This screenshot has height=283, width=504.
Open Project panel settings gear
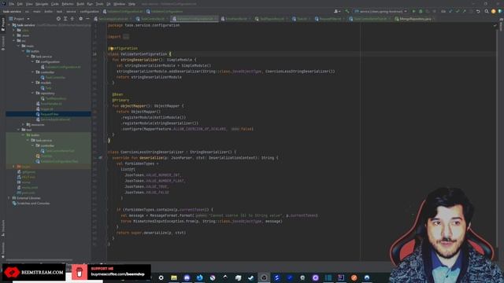click(80, 19)
